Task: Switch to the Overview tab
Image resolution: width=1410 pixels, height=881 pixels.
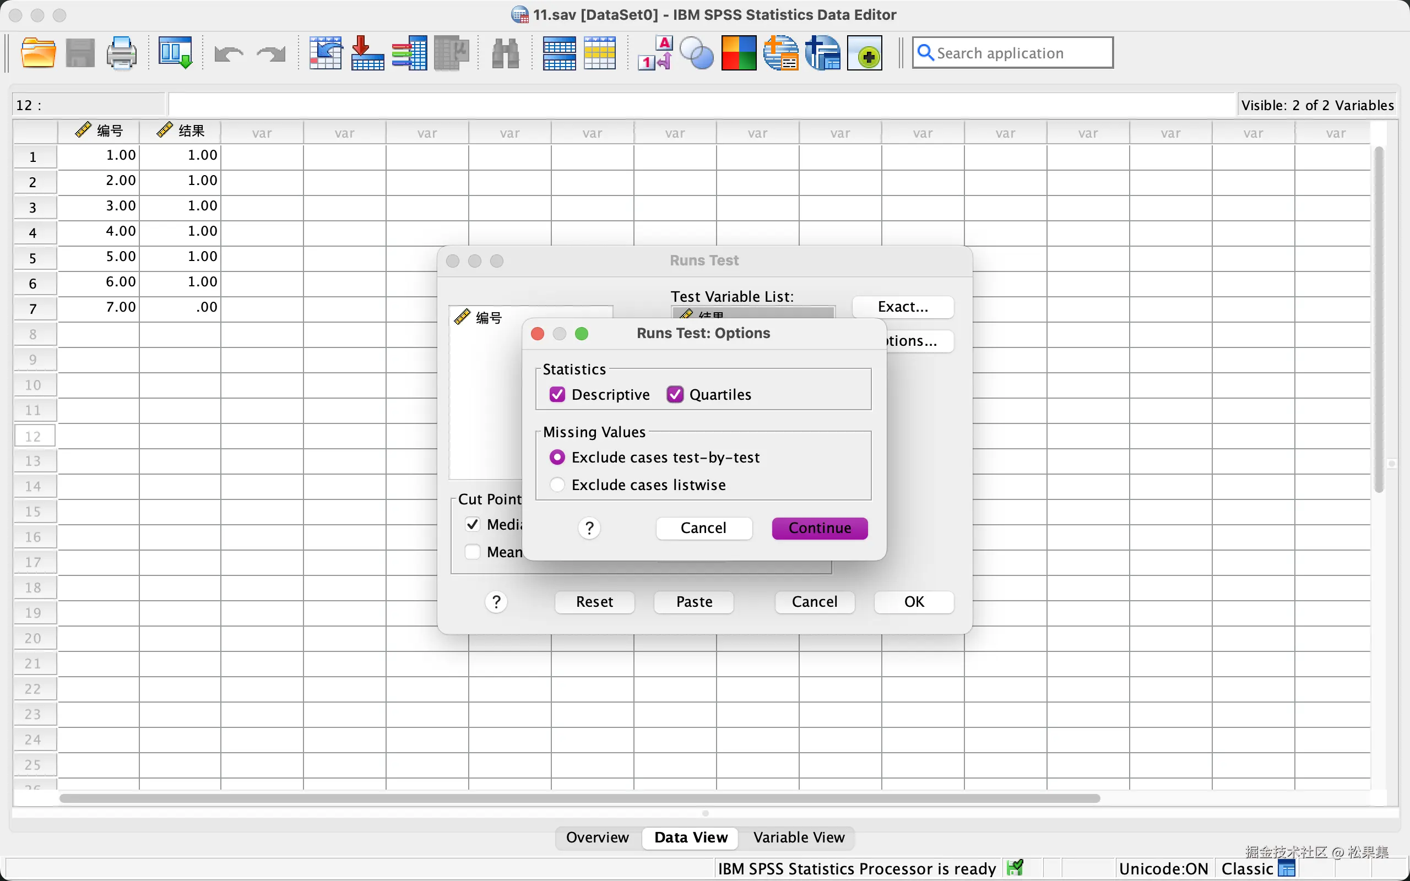Action: click(597, 838)
